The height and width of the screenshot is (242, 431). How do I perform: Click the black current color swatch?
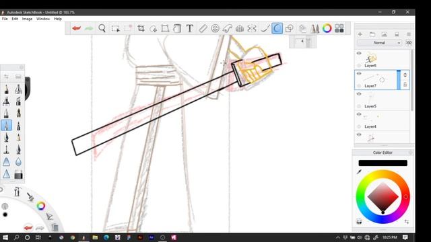tap(383, 163)
